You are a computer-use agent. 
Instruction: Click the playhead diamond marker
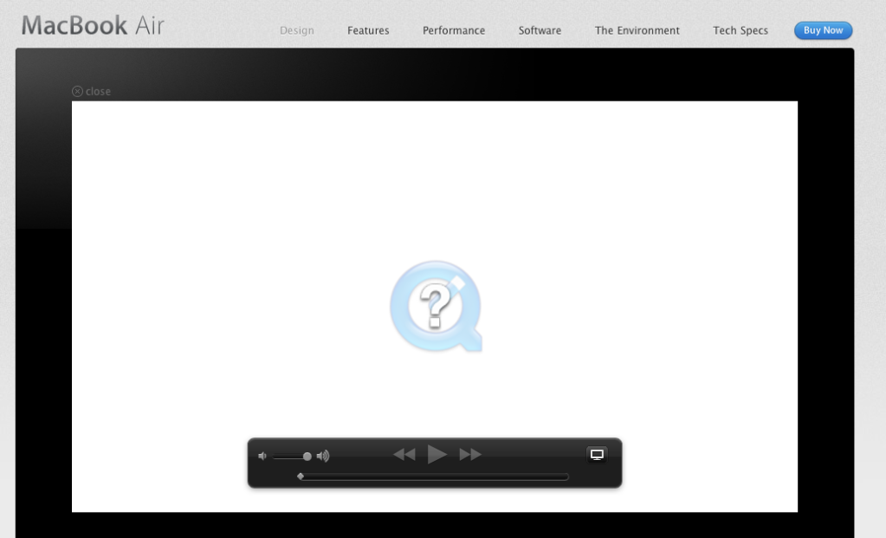301,476
